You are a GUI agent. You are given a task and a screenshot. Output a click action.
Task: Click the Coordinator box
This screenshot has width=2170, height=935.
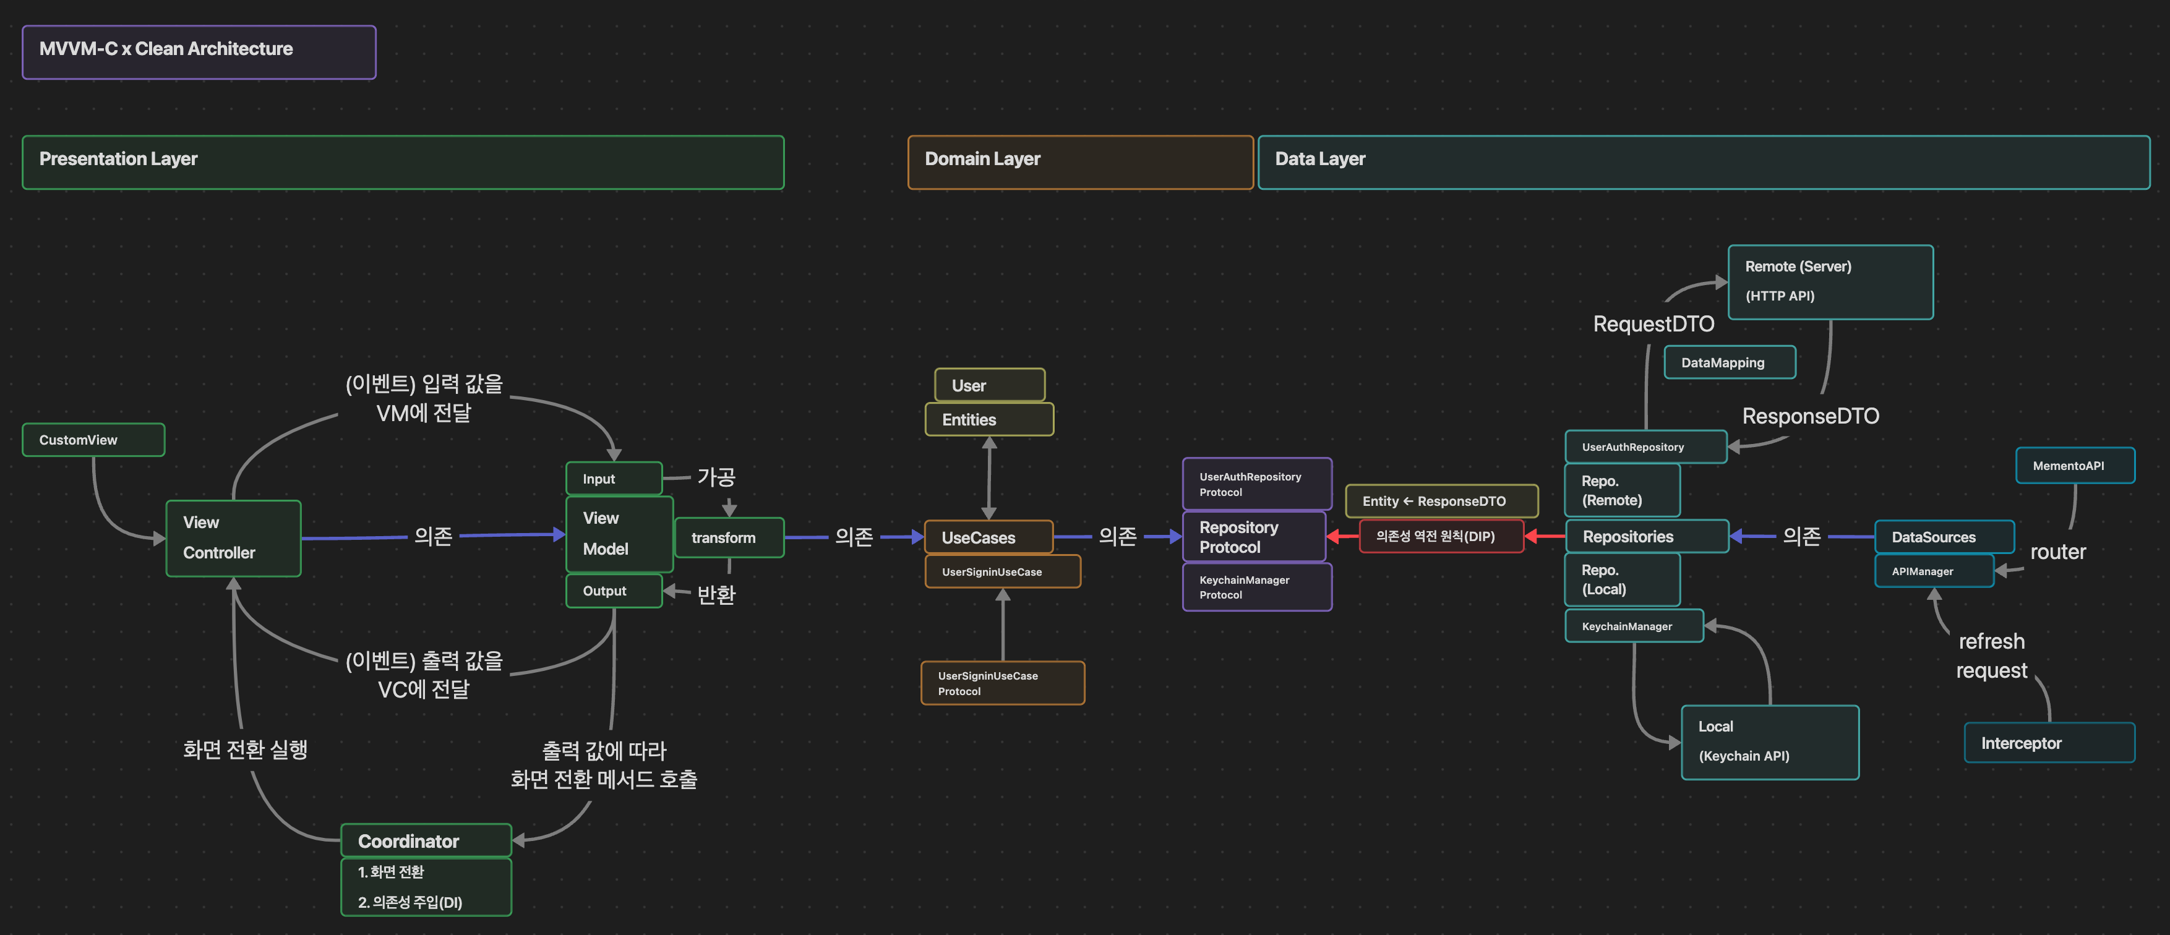click(x=426, y=840)
